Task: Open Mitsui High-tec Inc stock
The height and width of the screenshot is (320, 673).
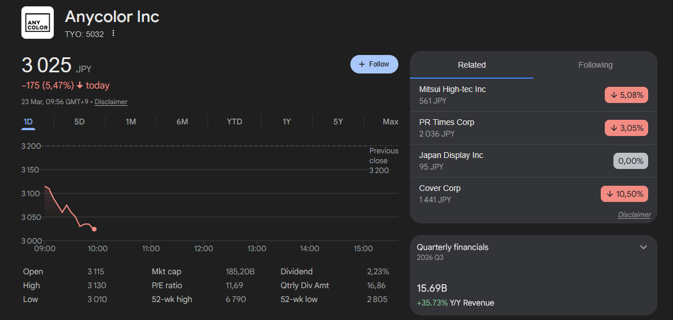Action: pos(534,95)
